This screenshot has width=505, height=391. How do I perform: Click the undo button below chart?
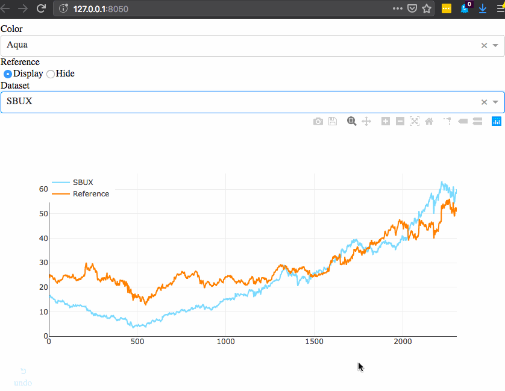(23, 377)
